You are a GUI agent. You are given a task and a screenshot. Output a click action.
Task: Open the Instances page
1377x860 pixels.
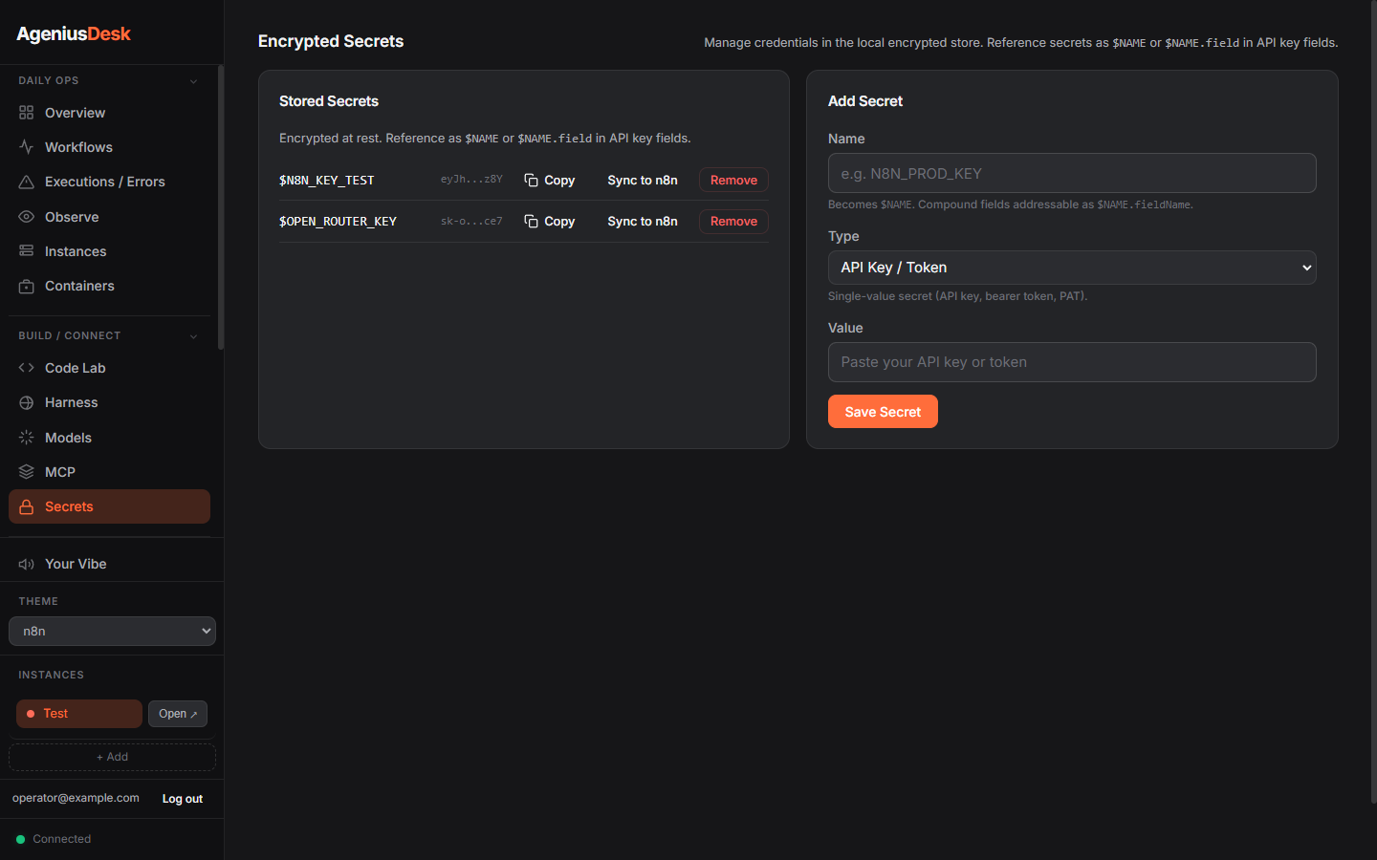109,251
